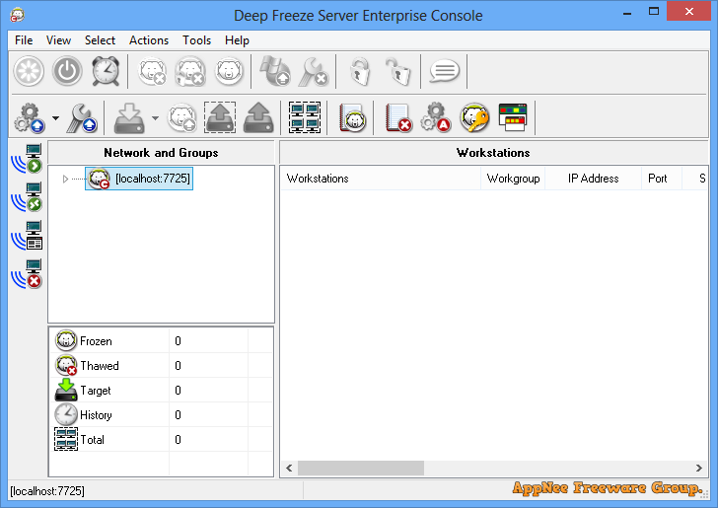
Task: Click the colorful window customization icon
Action: coord(513,118)
